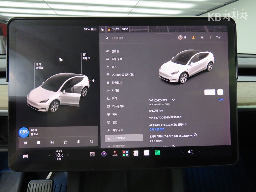Toggle the door lock icon above car
The height and width of the screenshot is (192, 256).
(61, 60)
